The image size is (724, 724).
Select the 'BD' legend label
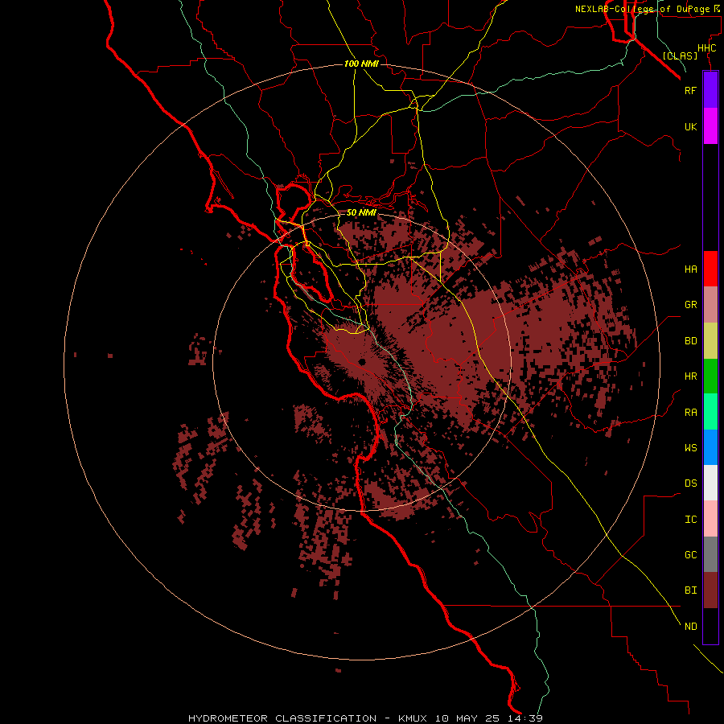[690, 341]
